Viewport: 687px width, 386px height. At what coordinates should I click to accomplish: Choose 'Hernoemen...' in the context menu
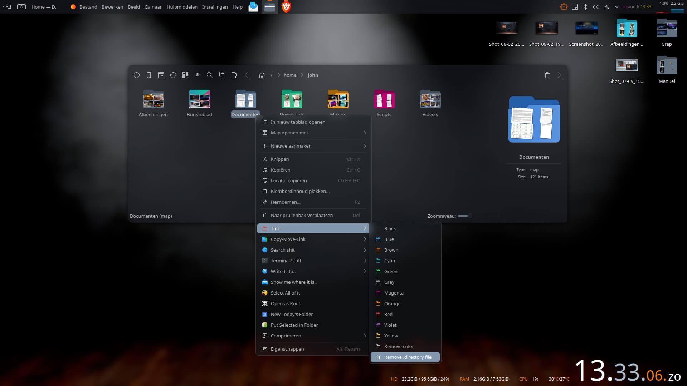[x=313, y=202]
